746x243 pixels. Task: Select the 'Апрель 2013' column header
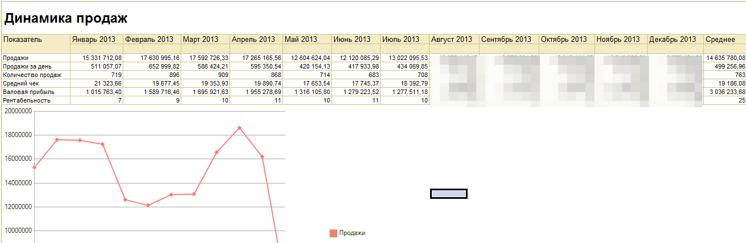tap(256, 39)
